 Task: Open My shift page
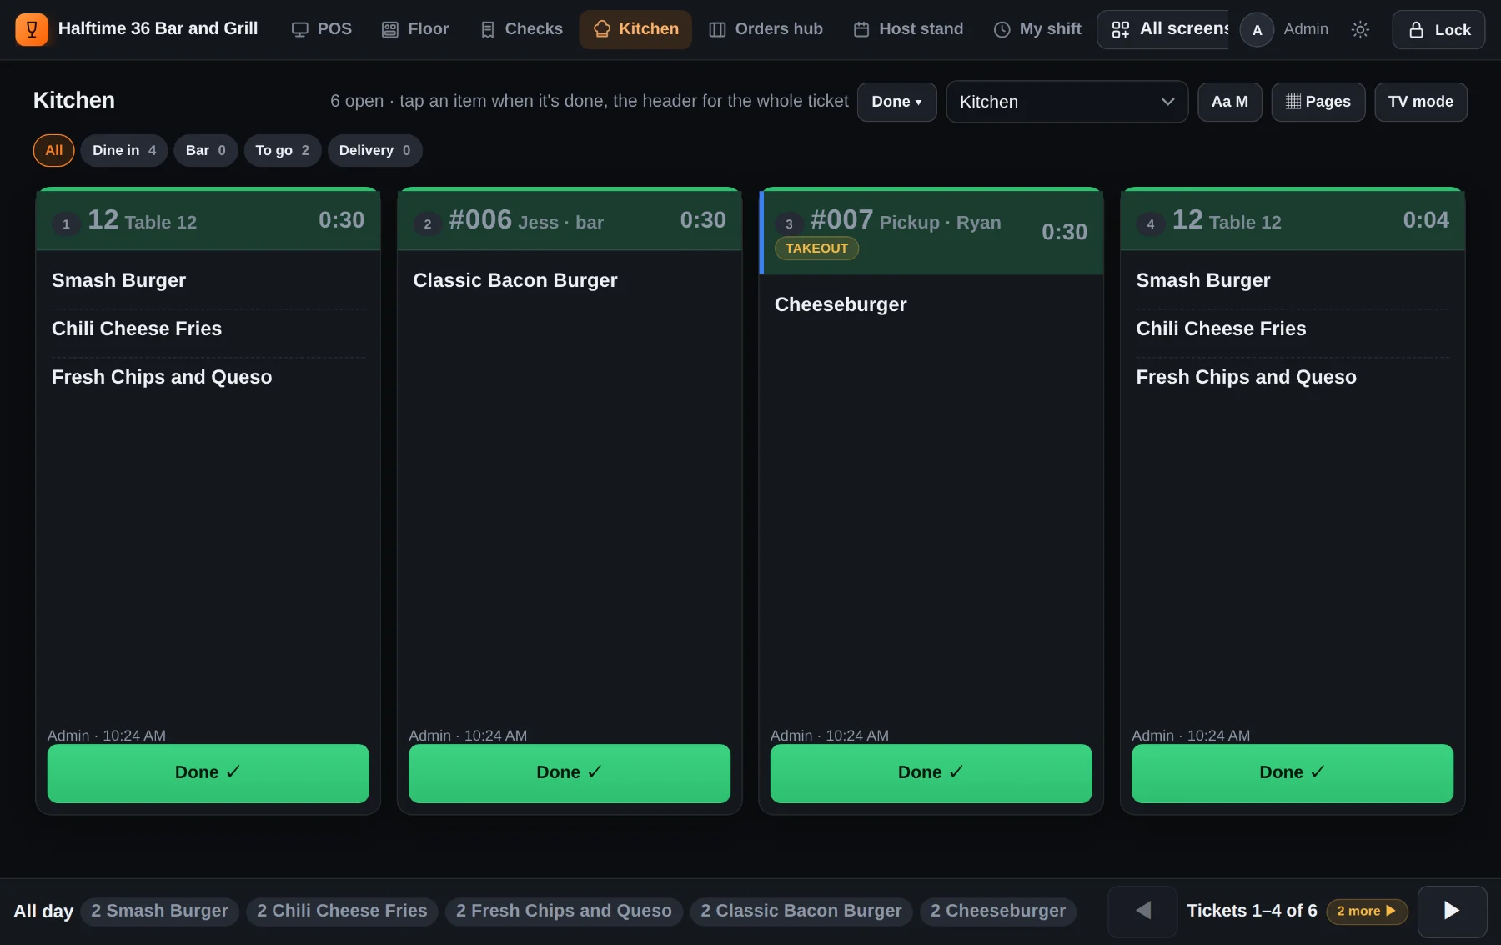1037,29
